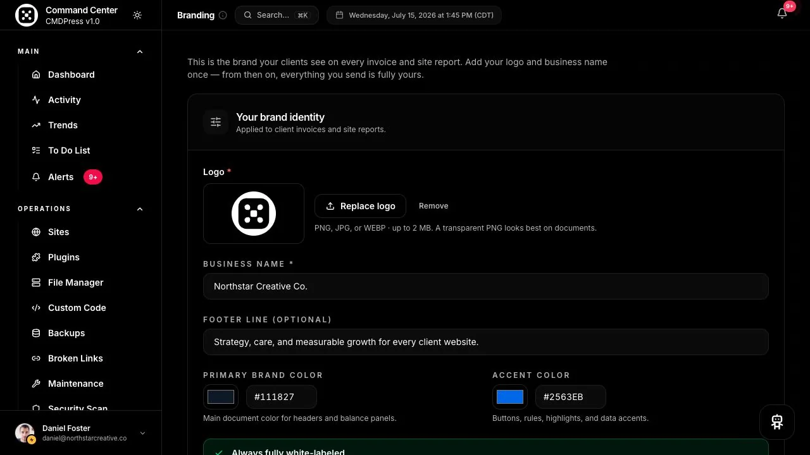The height and width of the screenshot is (455, 810).
Task: Open the blue accent color swatch
Action: point(510,397)
